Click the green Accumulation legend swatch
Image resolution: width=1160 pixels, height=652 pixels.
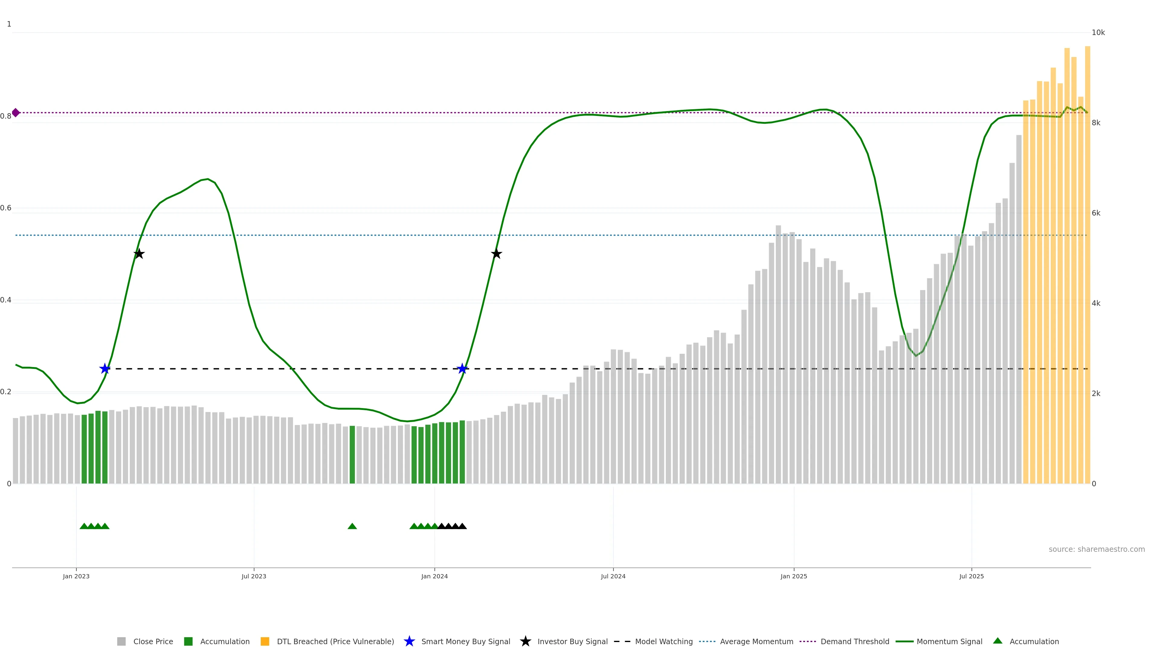click(188, 641)
